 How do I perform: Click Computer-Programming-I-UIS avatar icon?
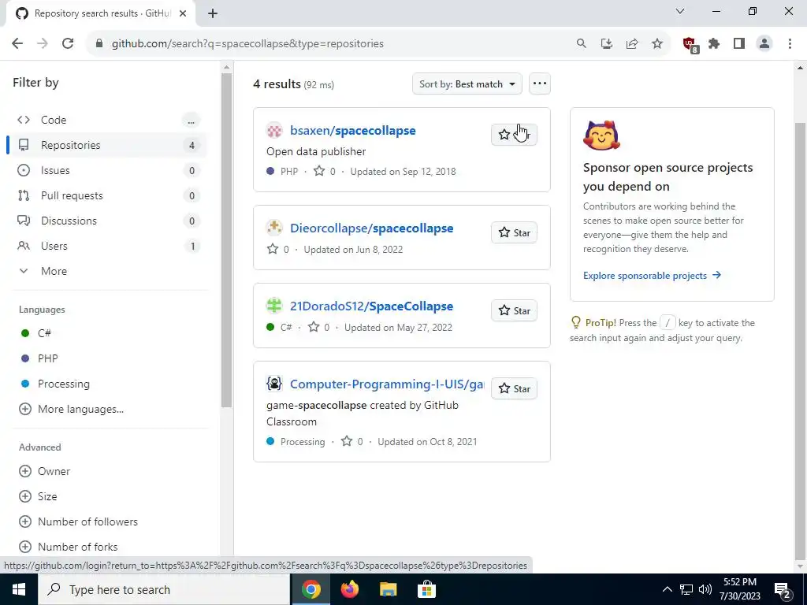tap(274, 384)
